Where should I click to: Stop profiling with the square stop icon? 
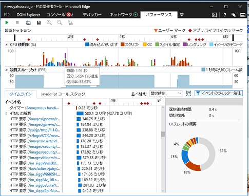pyautogui.click(x=17, y=23)
